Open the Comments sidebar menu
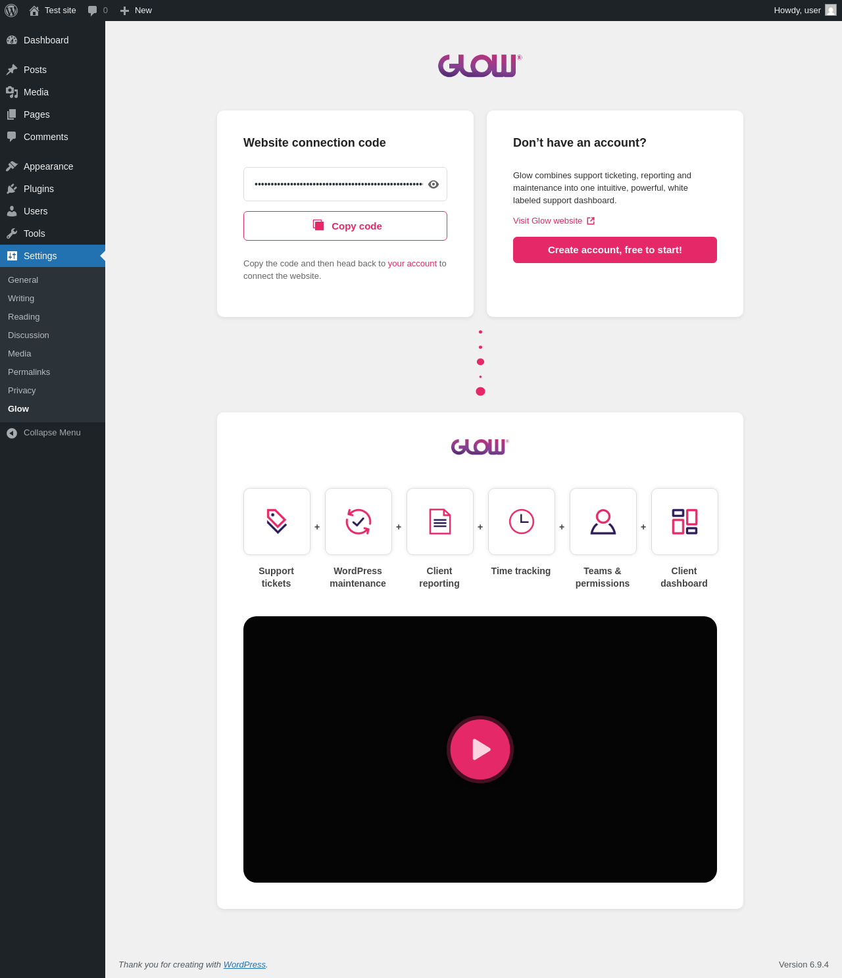 click(x=53, y=137)
